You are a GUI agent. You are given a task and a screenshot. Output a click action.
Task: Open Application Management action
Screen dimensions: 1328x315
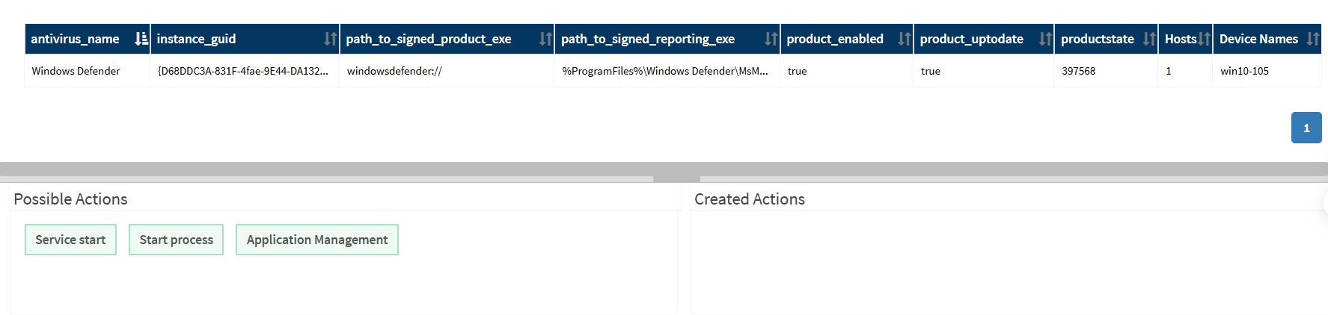(317, 240)
